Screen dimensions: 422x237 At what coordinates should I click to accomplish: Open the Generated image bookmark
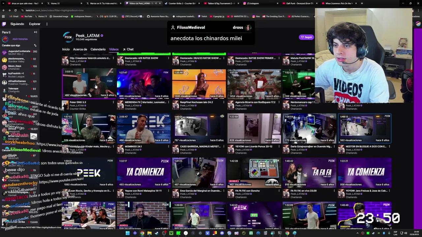point(59,16)
